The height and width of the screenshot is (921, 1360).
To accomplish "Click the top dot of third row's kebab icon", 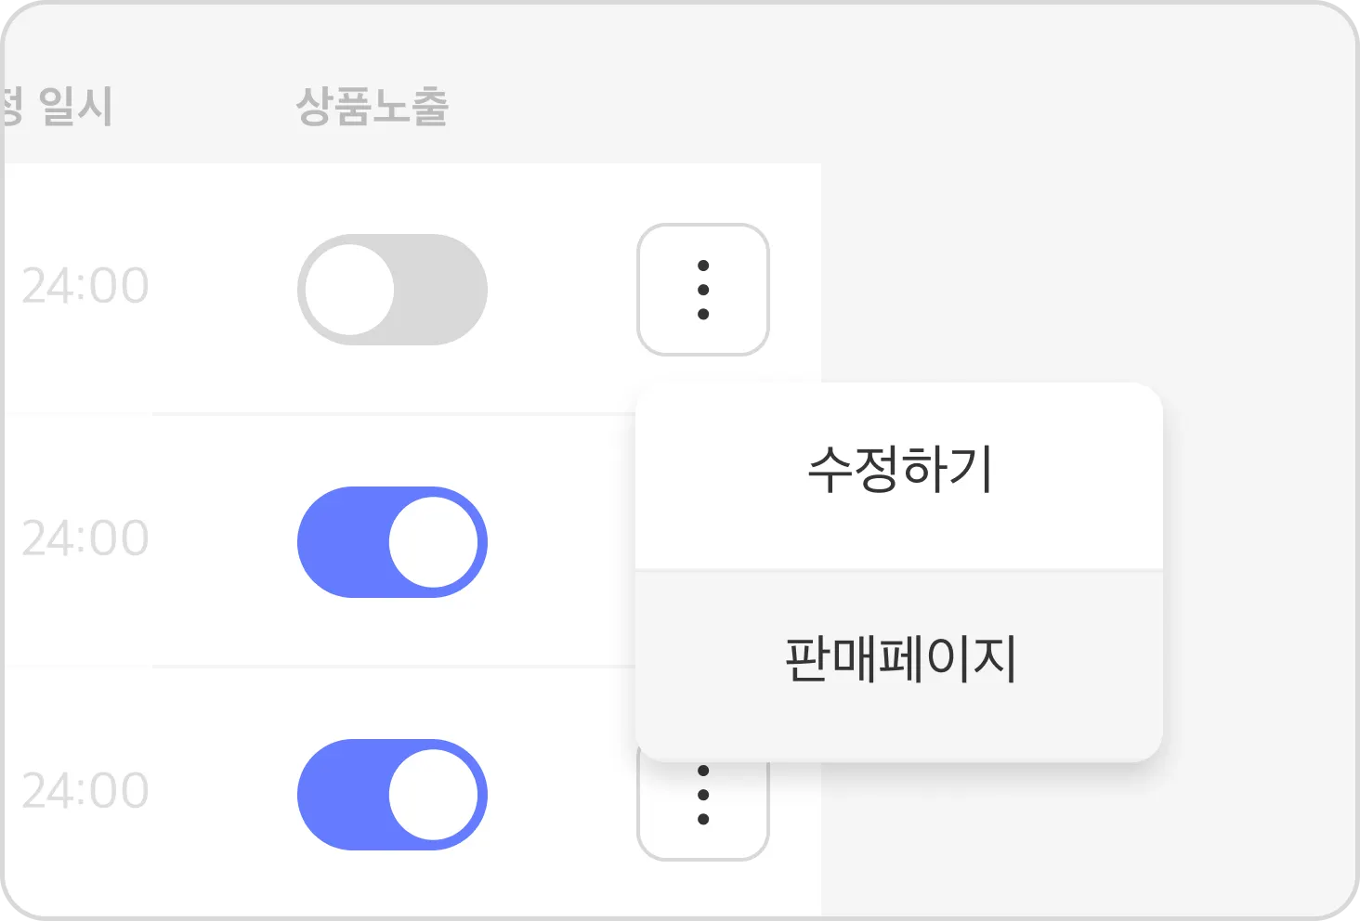I will [x=703, y=772].
